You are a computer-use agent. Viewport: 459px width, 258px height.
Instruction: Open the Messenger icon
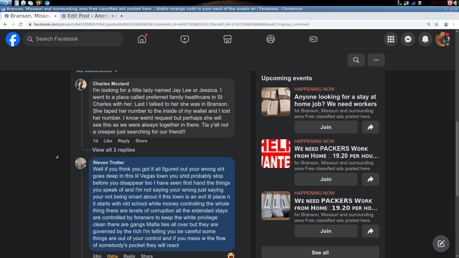tap(408, 39)
